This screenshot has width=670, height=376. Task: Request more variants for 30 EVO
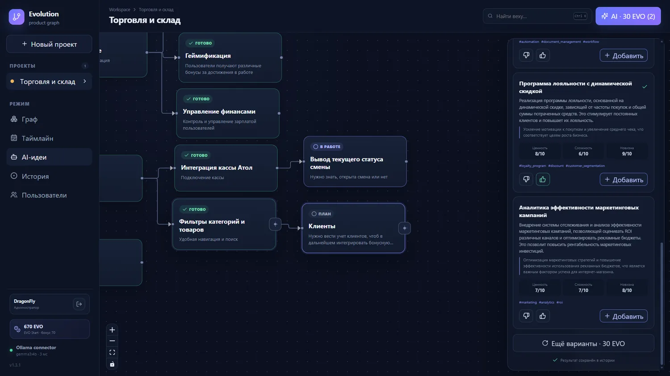click(x=583, y=343)
